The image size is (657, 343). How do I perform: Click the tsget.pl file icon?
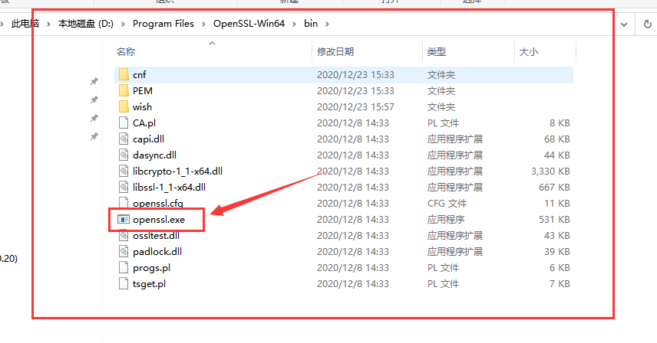[124, 284]
